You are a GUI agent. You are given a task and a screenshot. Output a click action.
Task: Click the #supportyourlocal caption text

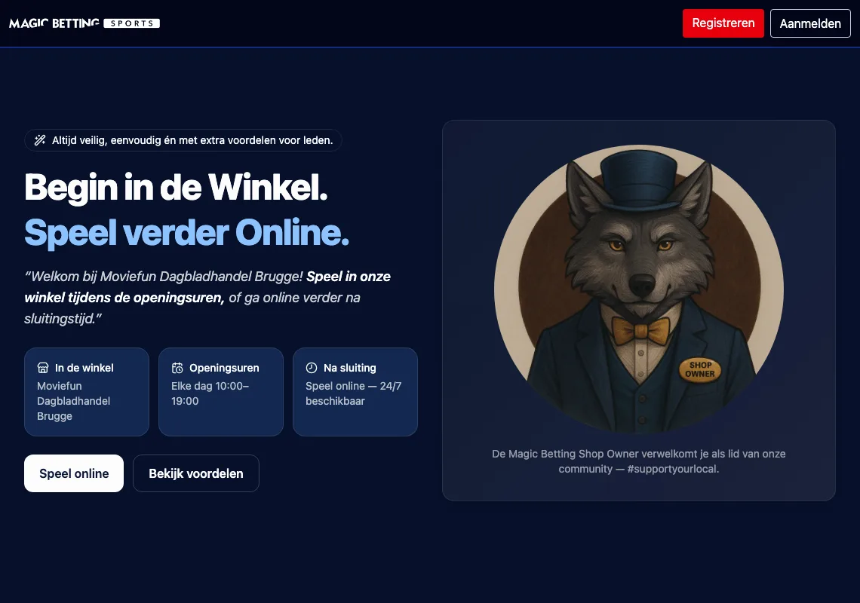point(673,469)
